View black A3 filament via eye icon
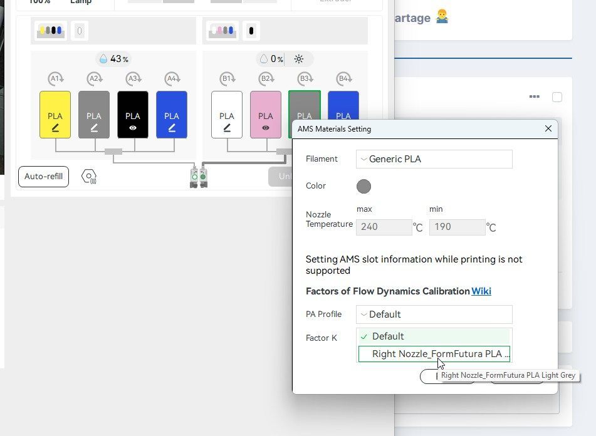This screenshot has height=436, width=596. (133, 128)
